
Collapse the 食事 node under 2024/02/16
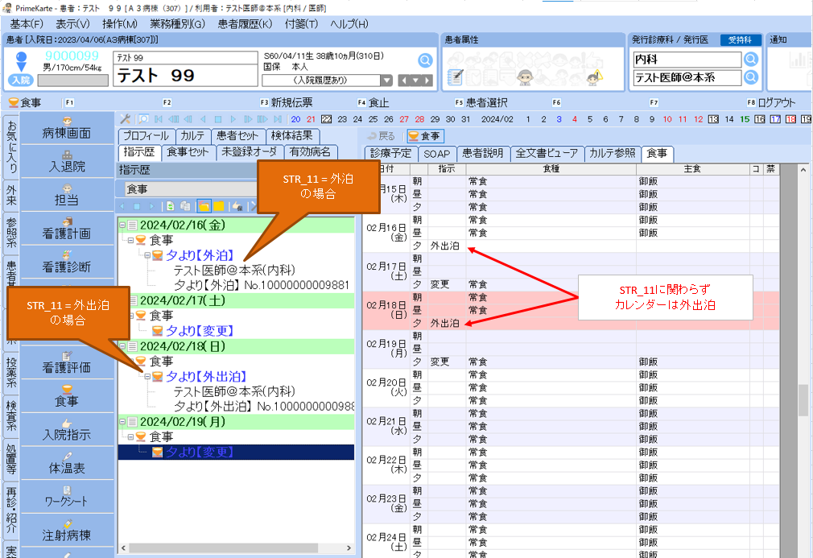coord(130,240)
